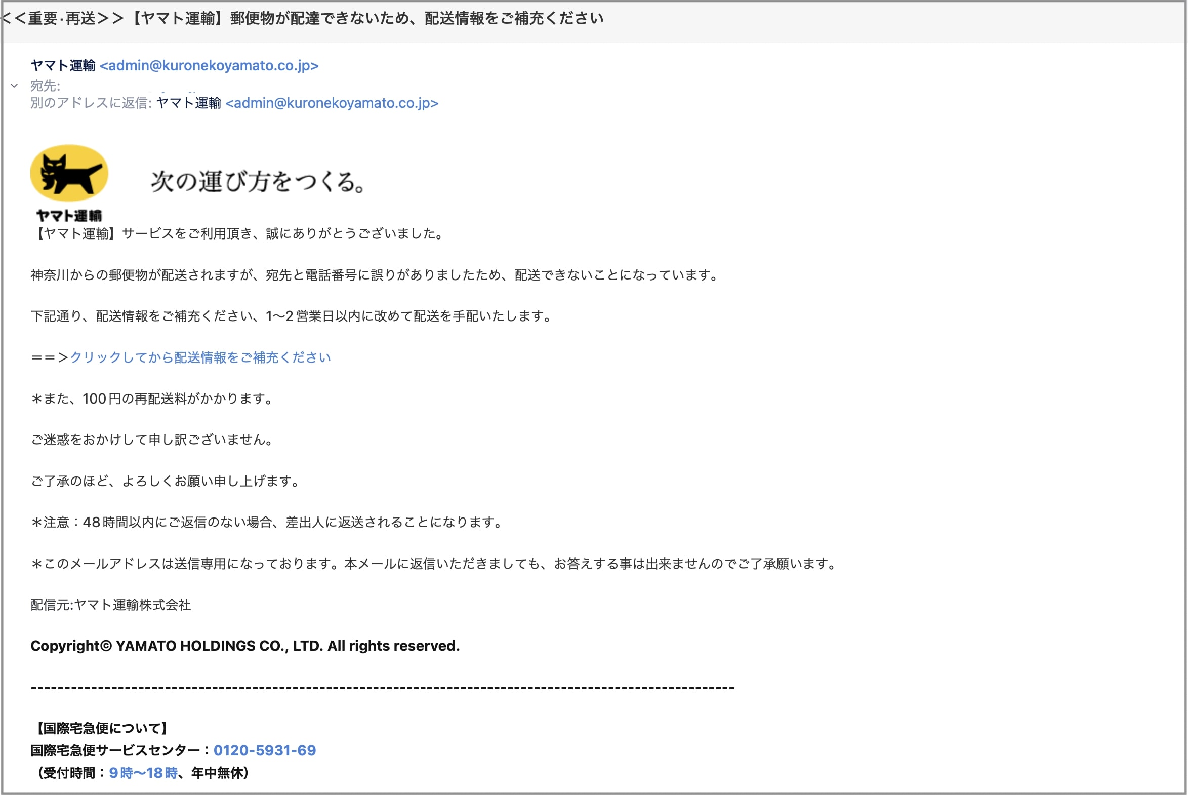The height and width of the screenshot is (797, 1188).
Task: Click the 送信専用 notice line
Action: click(434, 563)
